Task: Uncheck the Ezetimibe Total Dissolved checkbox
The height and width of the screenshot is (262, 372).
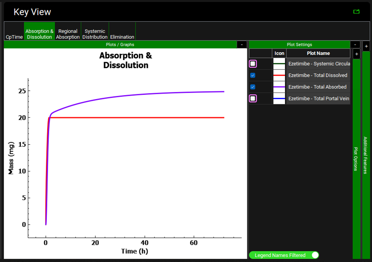Action: 253,75
